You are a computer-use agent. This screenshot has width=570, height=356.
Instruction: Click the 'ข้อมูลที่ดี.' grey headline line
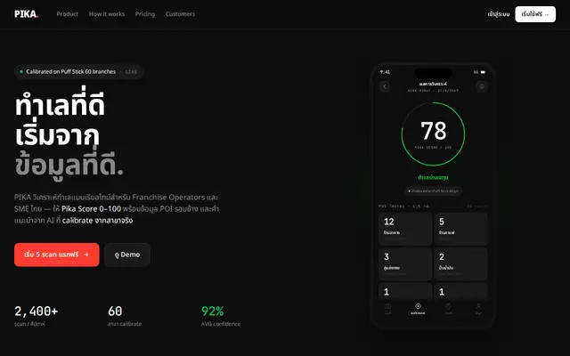point(69,166)
